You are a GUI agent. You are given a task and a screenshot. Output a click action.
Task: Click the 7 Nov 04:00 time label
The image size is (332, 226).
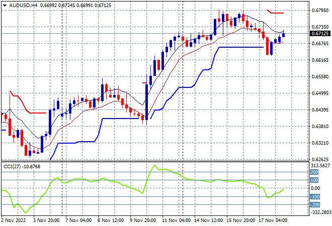tap(78, 220)
